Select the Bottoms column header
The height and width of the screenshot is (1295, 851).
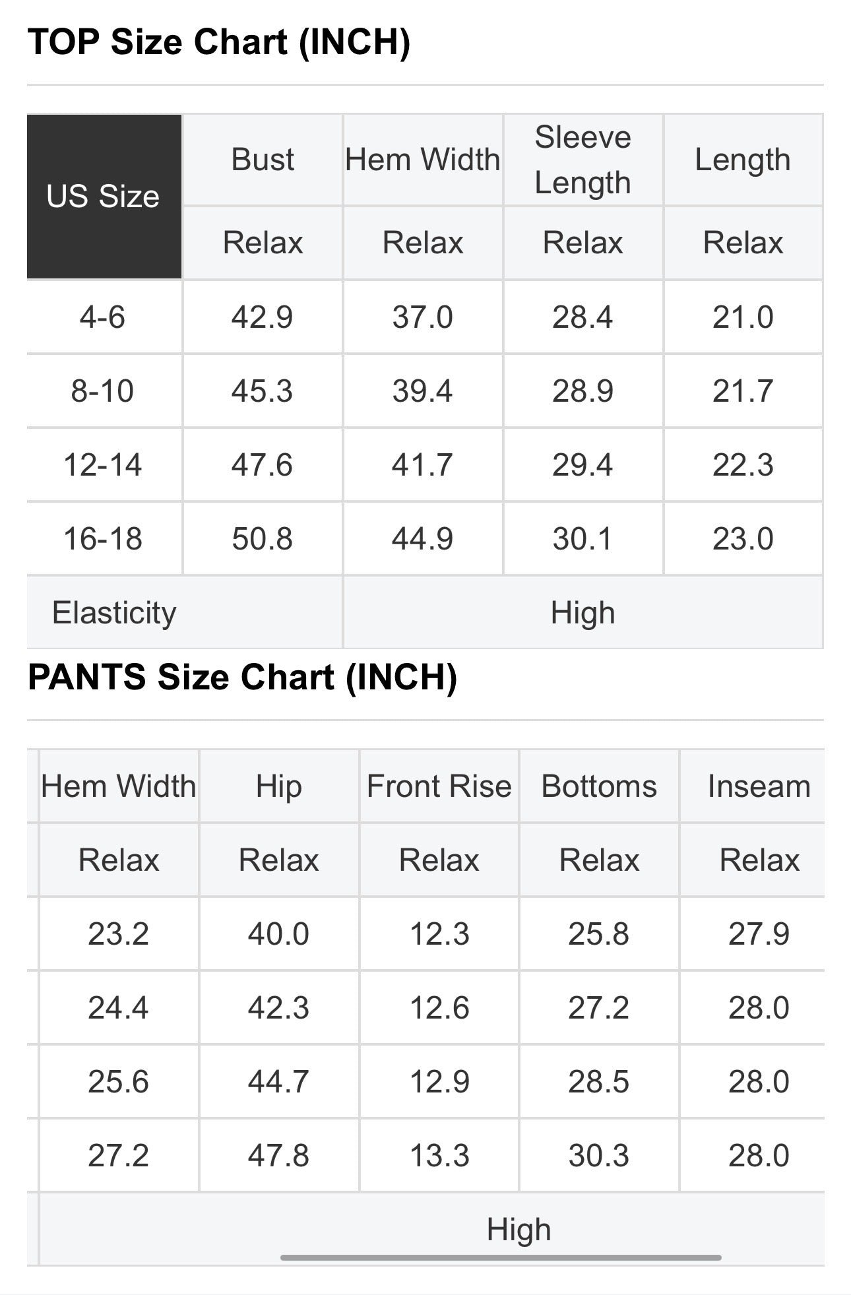[x=599, y=786]
